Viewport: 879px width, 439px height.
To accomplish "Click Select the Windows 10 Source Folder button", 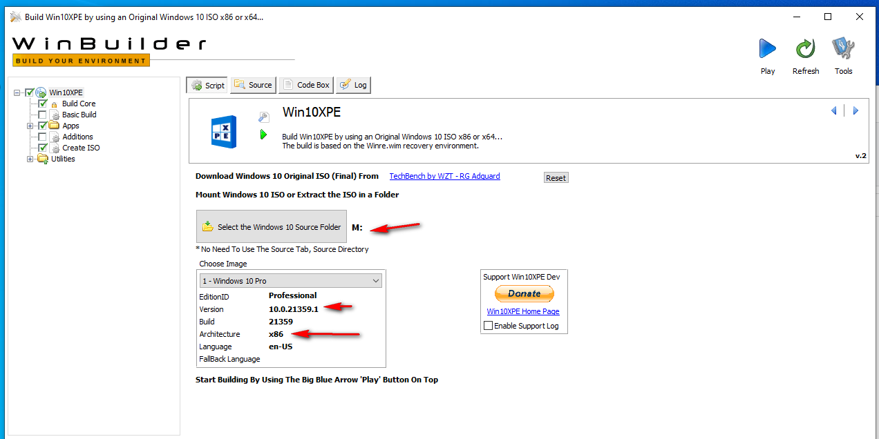I will point(272,226).
